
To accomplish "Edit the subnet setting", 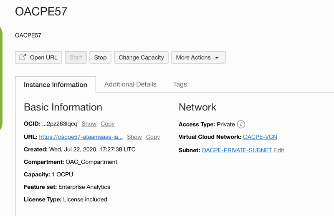I will click(279, 150).
